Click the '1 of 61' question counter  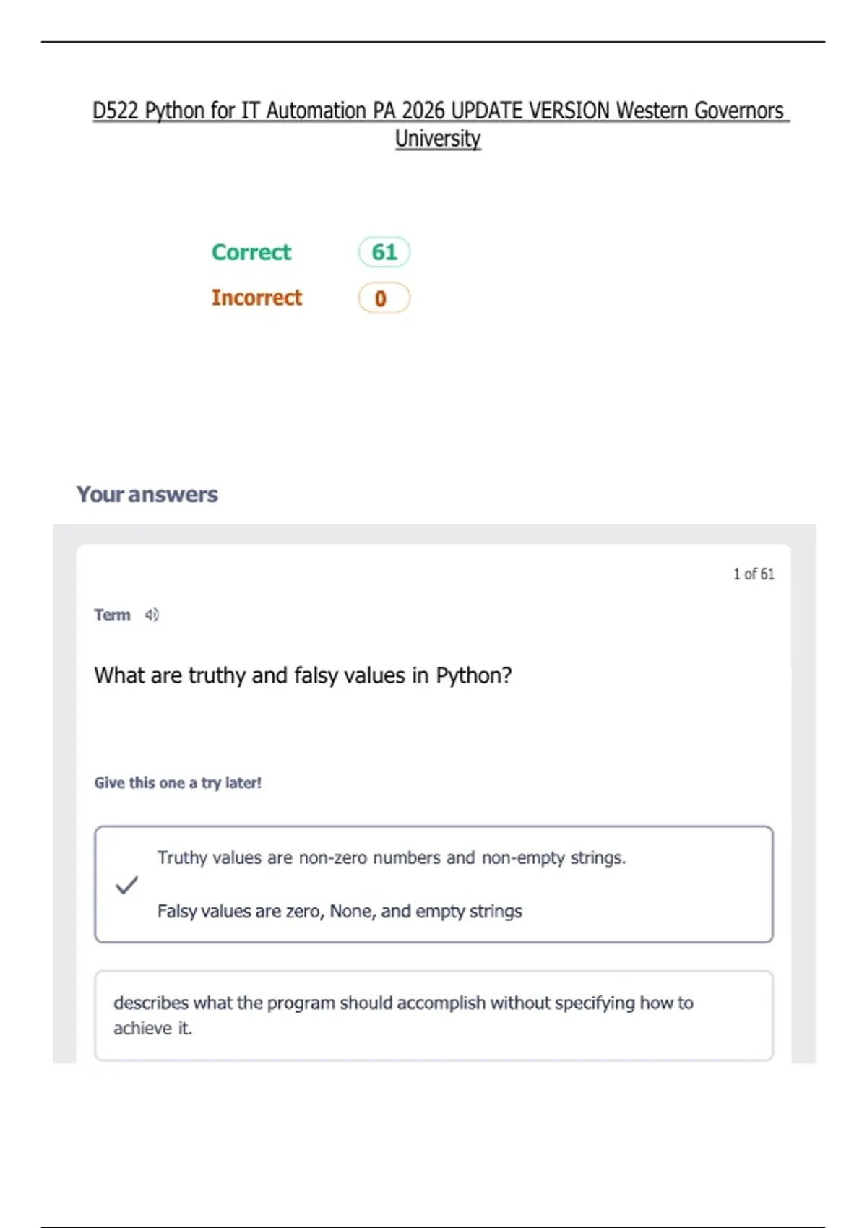tap(754, 574)
